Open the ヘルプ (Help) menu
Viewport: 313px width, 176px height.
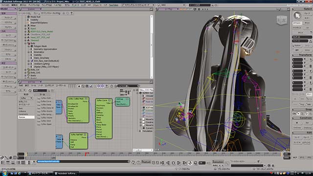(58, 5)
